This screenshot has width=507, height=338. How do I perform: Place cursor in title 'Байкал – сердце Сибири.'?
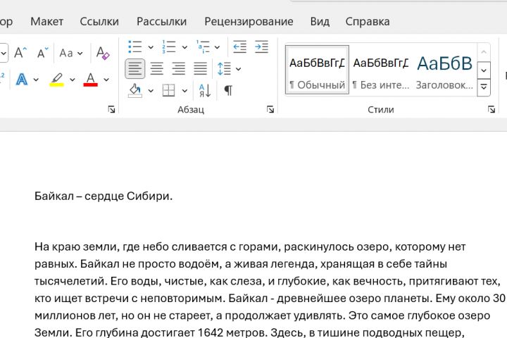point(104,196)
